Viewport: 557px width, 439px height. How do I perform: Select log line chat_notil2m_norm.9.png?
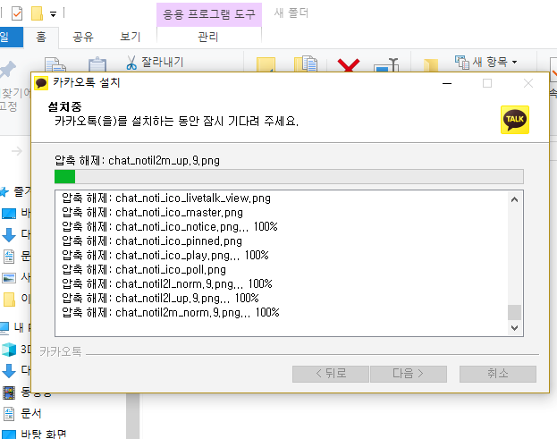coord(171,313)
